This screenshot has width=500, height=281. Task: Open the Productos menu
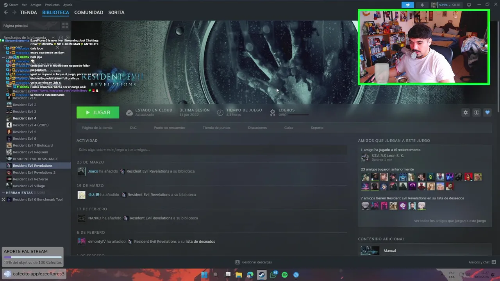click(x=52, y=5)
